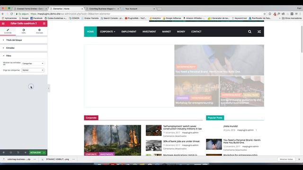Switch to the Avanzado tab
Viewport: 303px width, 170px height.
tap(39, 31)
